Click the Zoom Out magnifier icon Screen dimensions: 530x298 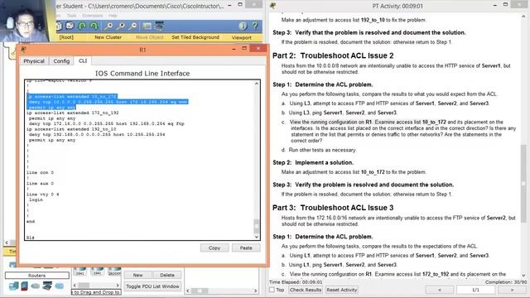[133, 26]
